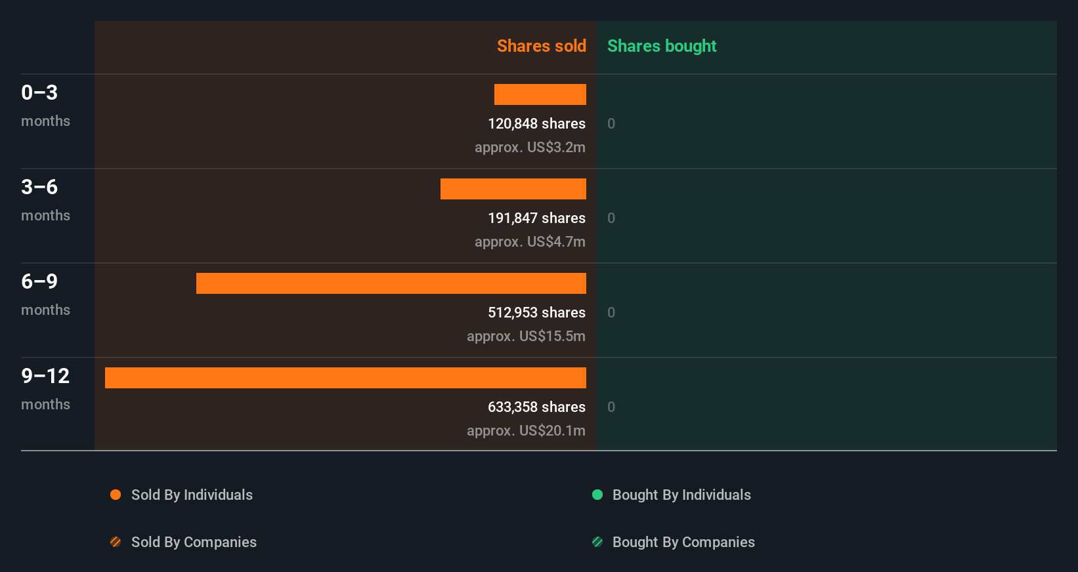
Task: Click the bought value 0 in 3–6 months row
Action: [611, 218]
